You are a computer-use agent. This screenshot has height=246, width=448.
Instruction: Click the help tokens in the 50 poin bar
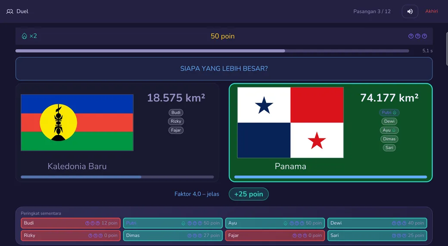(418, 36)
